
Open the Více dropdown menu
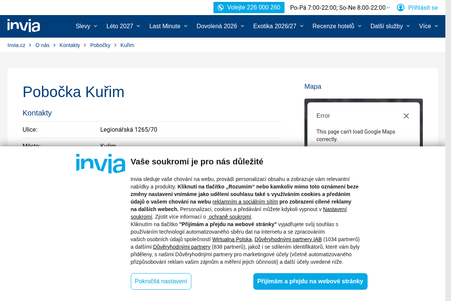point(429,26)
